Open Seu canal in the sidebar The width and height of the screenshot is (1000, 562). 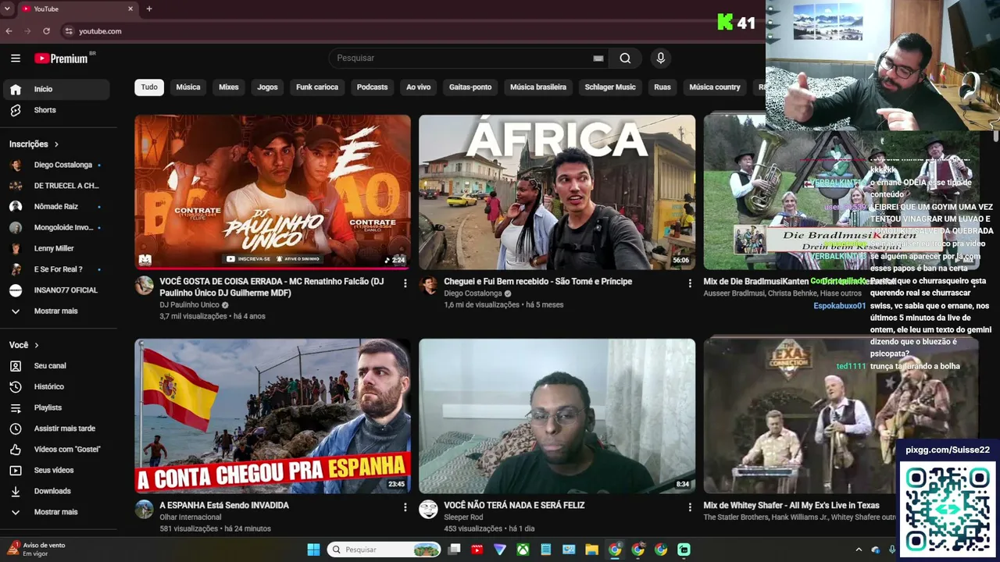point(56,366)
